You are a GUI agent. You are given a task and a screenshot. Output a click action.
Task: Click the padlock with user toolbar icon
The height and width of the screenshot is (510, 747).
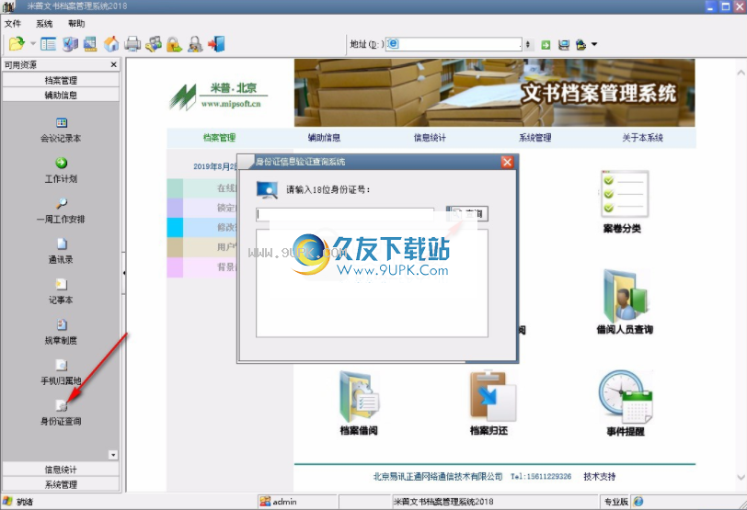(195, 44)
